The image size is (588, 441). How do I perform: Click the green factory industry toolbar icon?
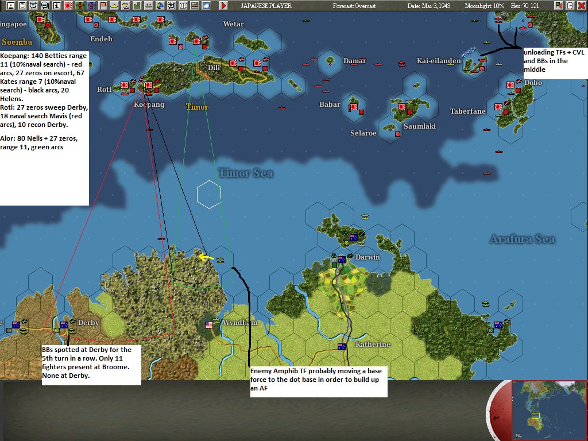[x=137, y=6]
